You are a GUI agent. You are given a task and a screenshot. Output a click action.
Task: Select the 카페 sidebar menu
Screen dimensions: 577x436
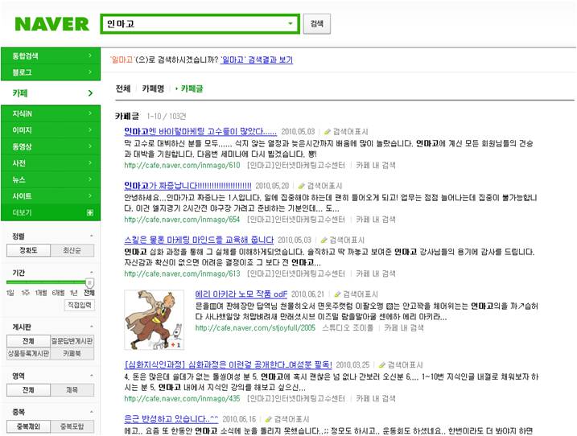point(51,93)
